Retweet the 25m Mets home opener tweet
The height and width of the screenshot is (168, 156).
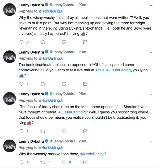point(43,131)
